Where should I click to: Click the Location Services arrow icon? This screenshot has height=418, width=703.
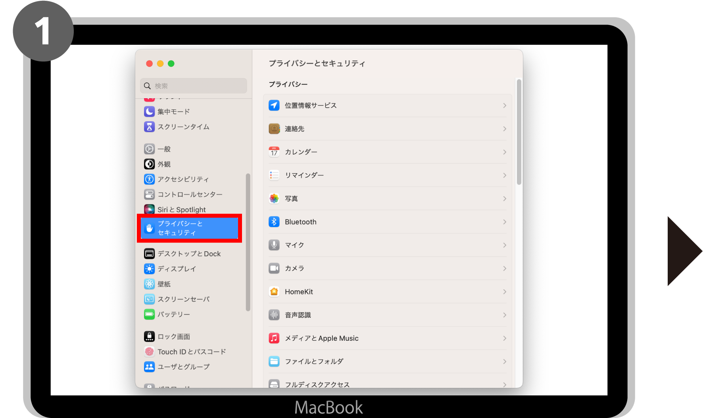tap(274, 105)
